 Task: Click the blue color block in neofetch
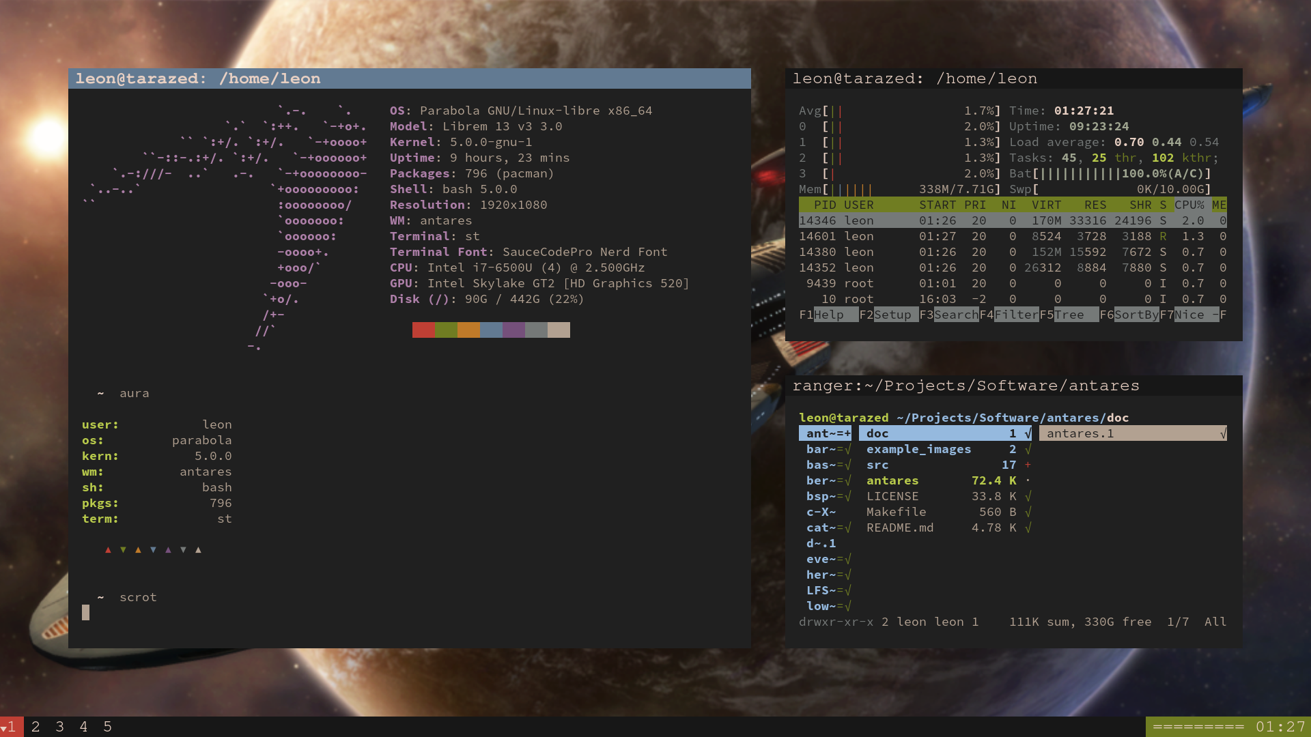[491, 330]
